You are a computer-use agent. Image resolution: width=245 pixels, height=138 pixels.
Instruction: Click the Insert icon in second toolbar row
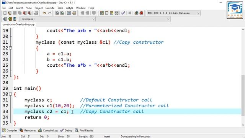5,19
